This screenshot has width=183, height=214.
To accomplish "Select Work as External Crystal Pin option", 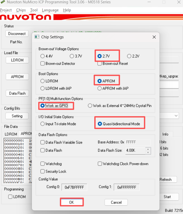I will [90, 106].
